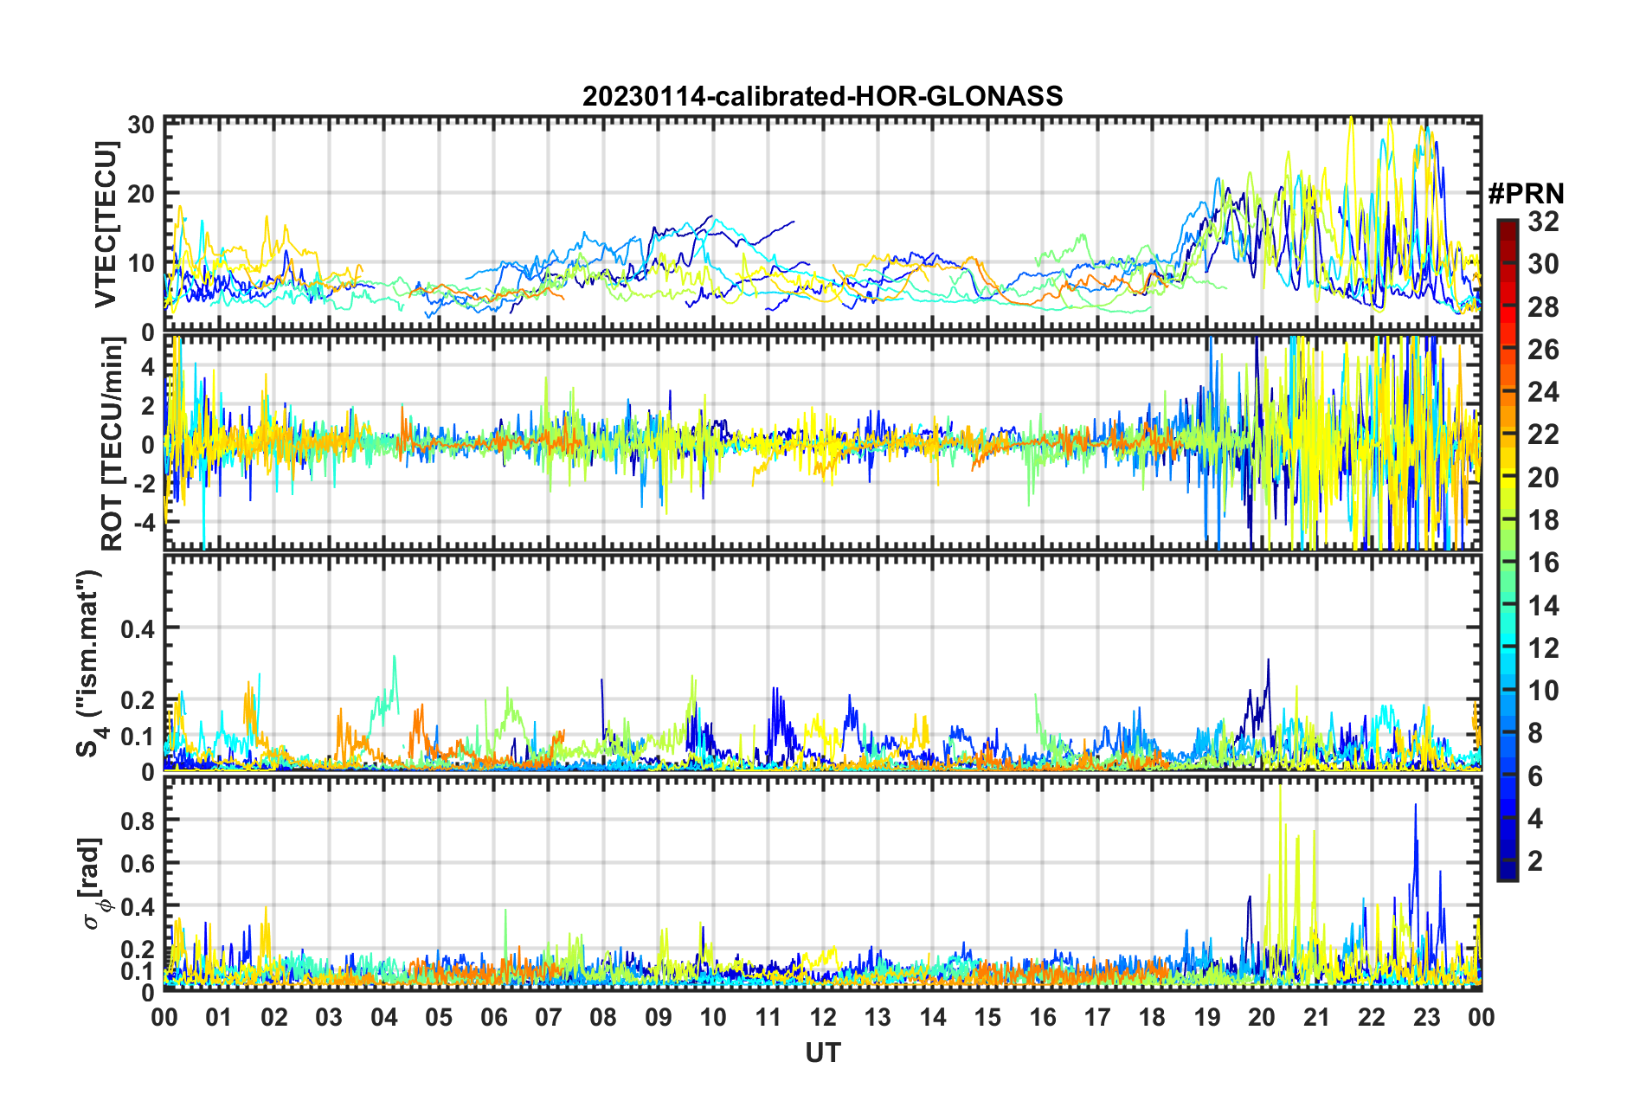Click x-axis hour tick 03
Screen dimensions: 1646x1101
point(329,1017)
